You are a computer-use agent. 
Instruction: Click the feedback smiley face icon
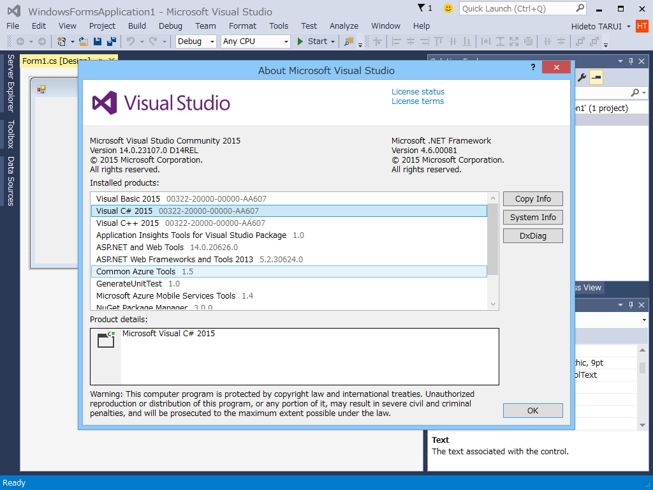coord(448,8)
